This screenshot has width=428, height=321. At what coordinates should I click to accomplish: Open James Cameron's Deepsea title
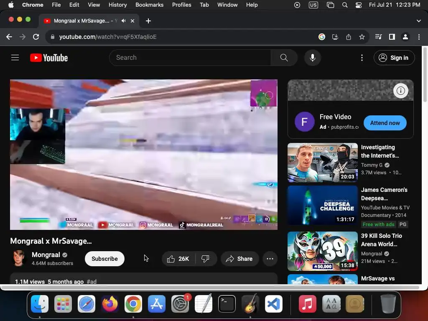[x=384, y=194]
